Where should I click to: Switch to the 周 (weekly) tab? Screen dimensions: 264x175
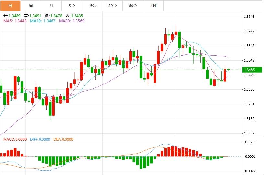(x=30, y=6)
